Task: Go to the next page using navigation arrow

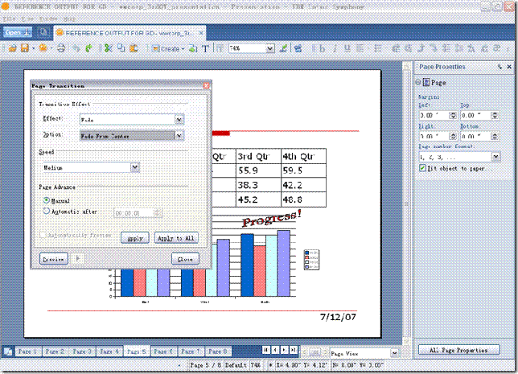Action: tap(284, 351)
